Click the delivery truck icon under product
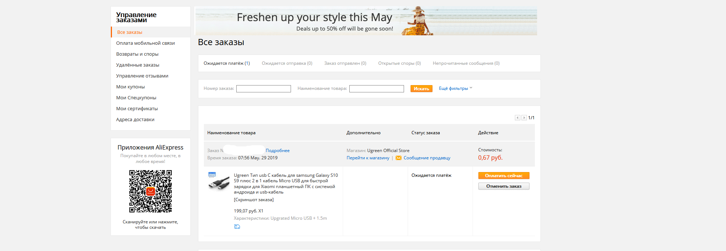Image resolution: width=726 pixels, height=251 pixels. coord(237,227)
